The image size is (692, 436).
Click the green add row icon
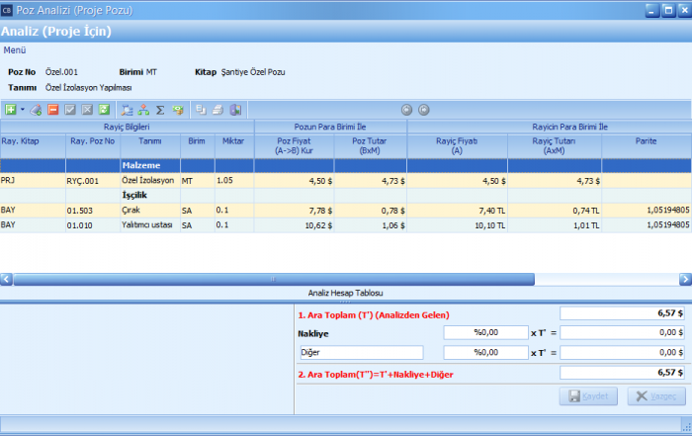pyautogui.click(x=11, y=110)
